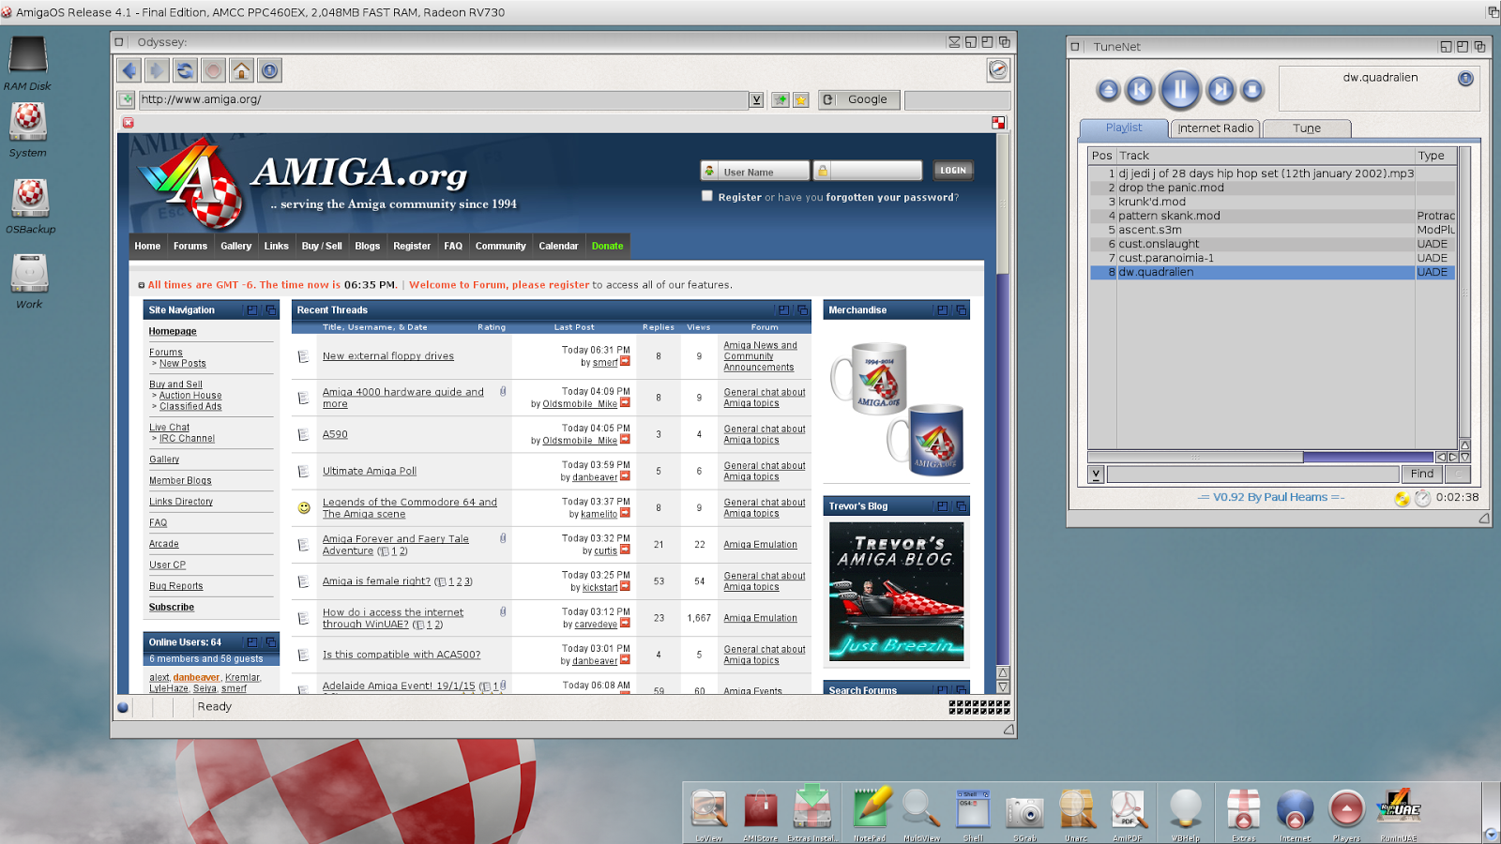Launch Unarc from the dock
This screenshot has width=1501, height=844.
pyautogui.click(x=1076, y=813)
